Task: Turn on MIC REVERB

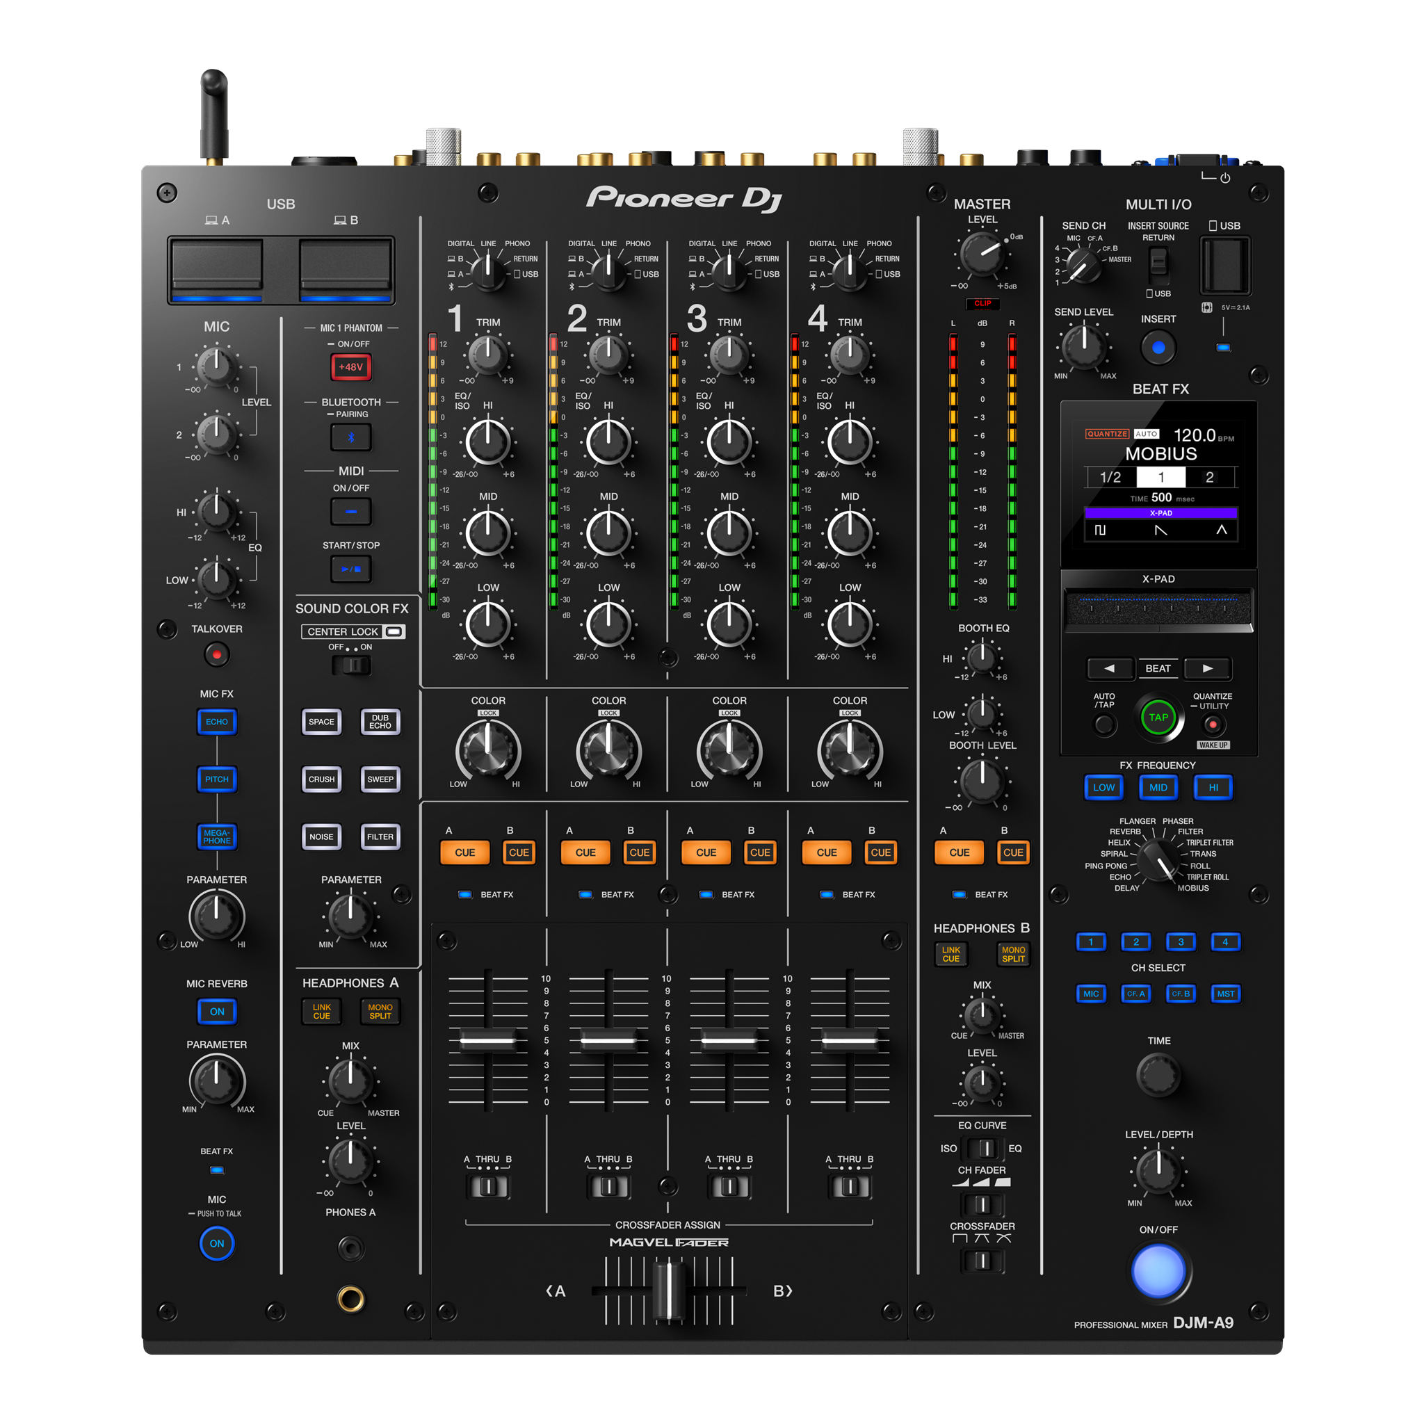Action: (216, 1011)
